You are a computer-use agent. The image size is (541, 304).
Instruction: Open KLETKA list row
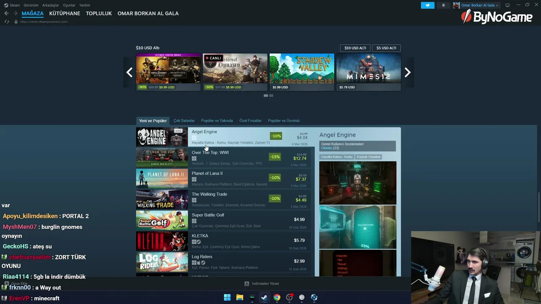[x=223, y=241]
